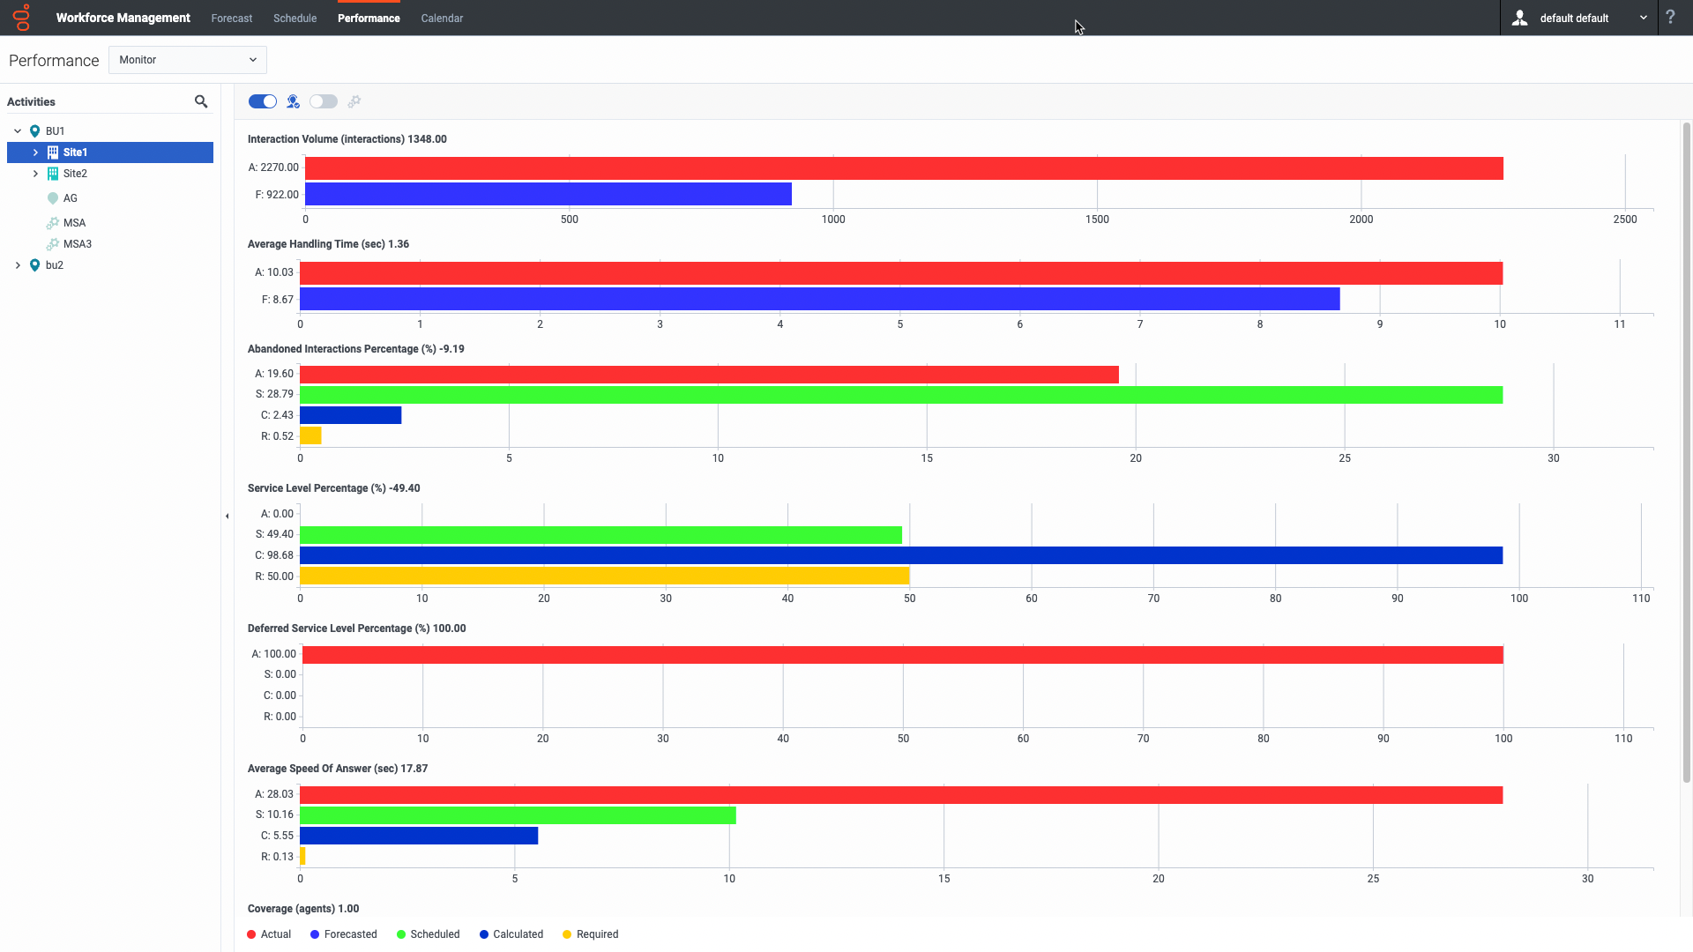
Task: Select Site1 in the activities tree
Action: (x=76, y=151)
